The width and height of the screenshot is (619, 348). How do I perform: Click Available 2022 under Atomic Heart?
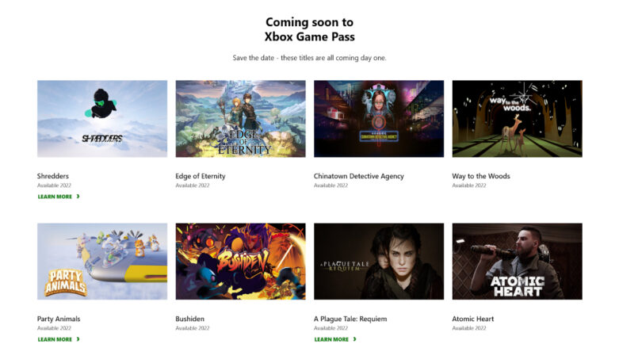pyautogui.click(x=469, y=328)
